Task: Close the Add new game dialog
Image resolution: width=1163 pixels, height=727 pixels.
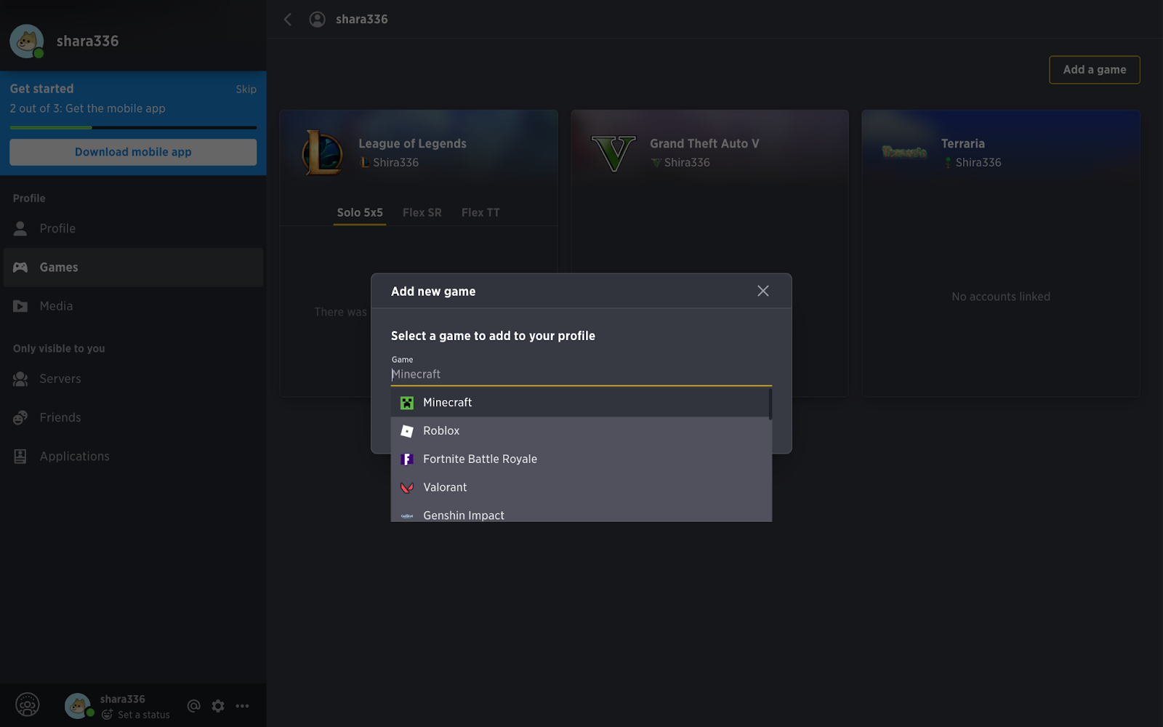Action: (x=763, y=291)
